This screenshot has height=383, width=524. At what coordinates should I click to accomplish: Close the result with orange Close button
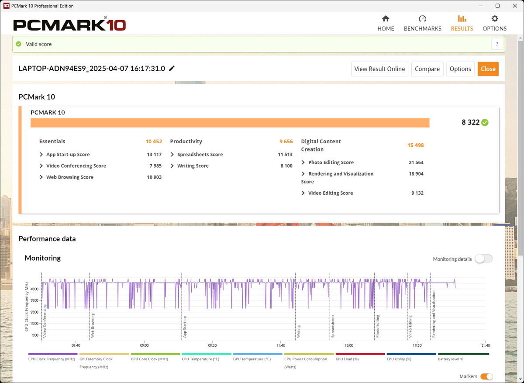(x=488, y=69)
